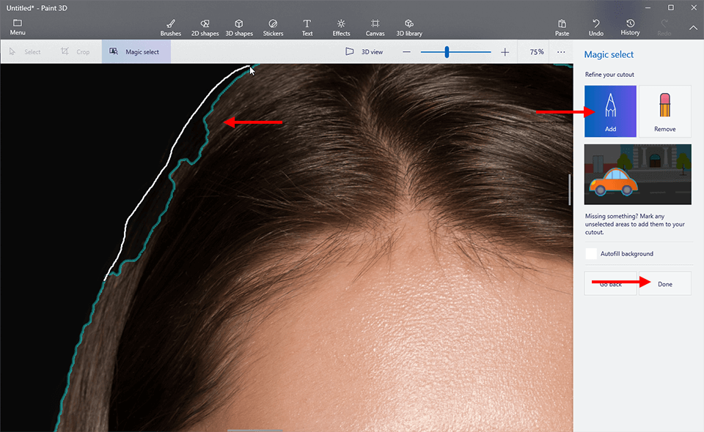
Task: Collapse the top ribbon with chevron
Action: point(693,28)
